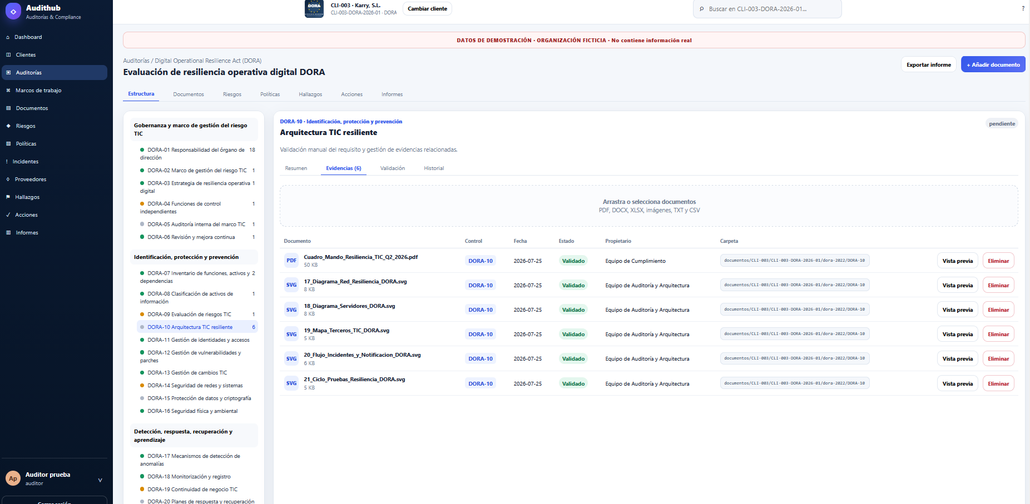Expand the Auditor prueba user menu
This screenshot has height=504, width=1030.
[x=100, y=480]
